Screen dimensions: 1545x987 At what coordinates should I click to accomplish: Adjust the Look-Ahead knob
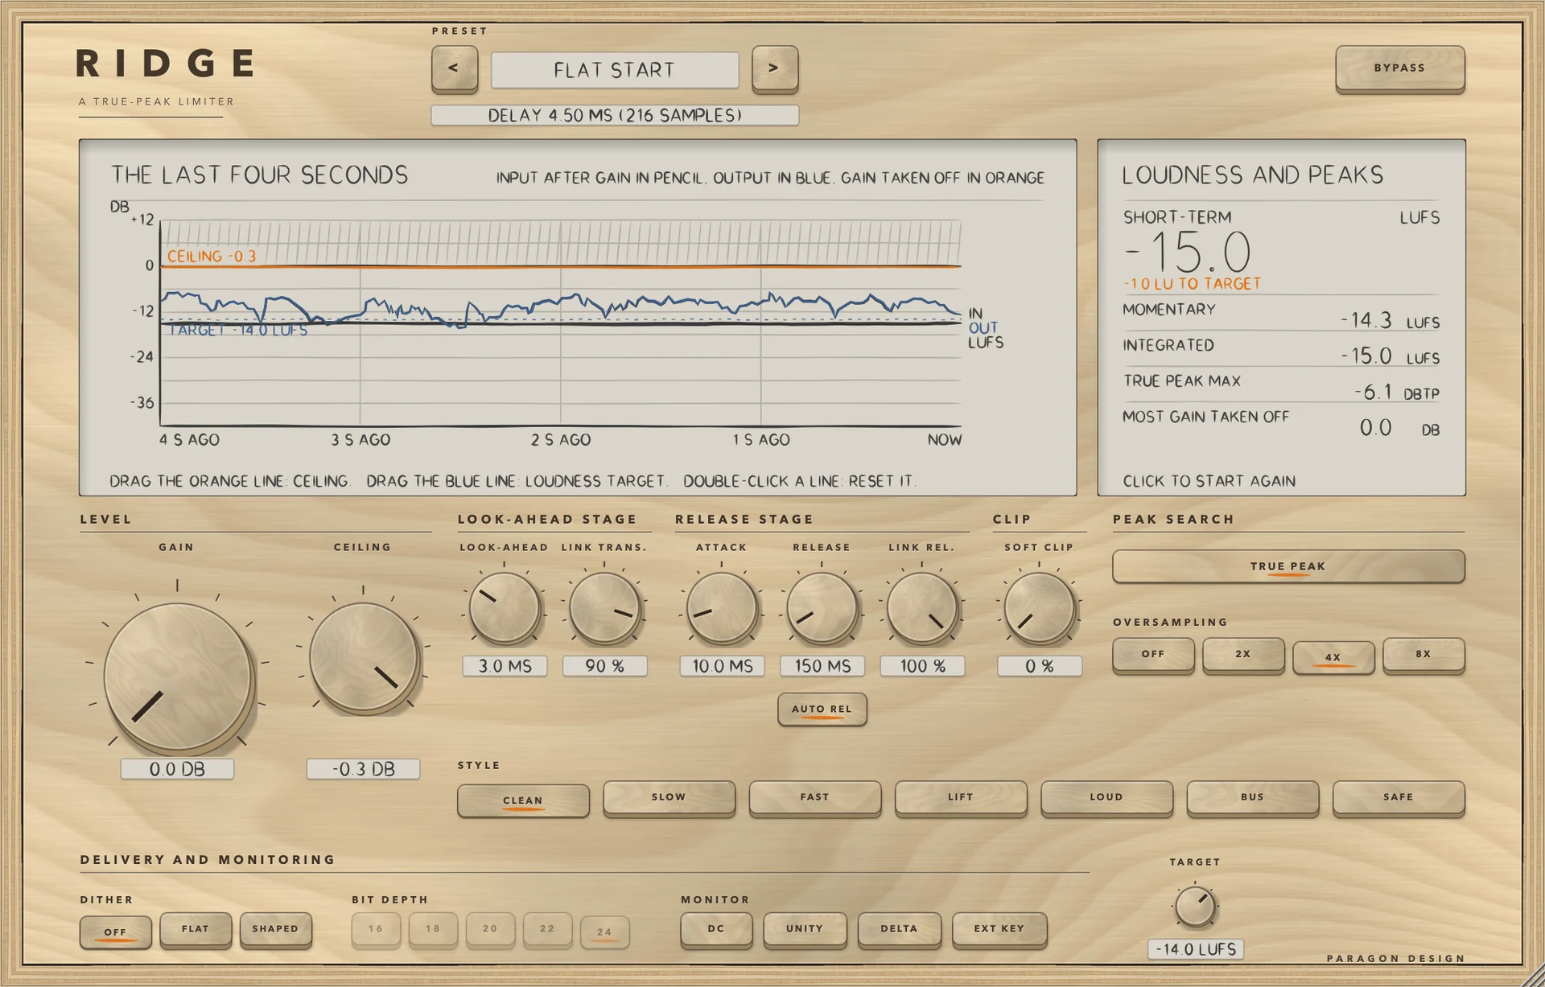click(x=505, y=608)
